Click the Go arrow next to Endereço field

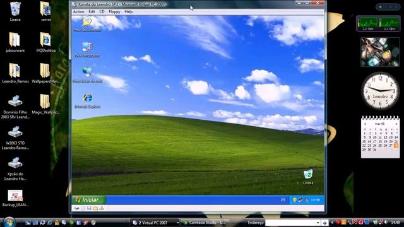point(324,223)
